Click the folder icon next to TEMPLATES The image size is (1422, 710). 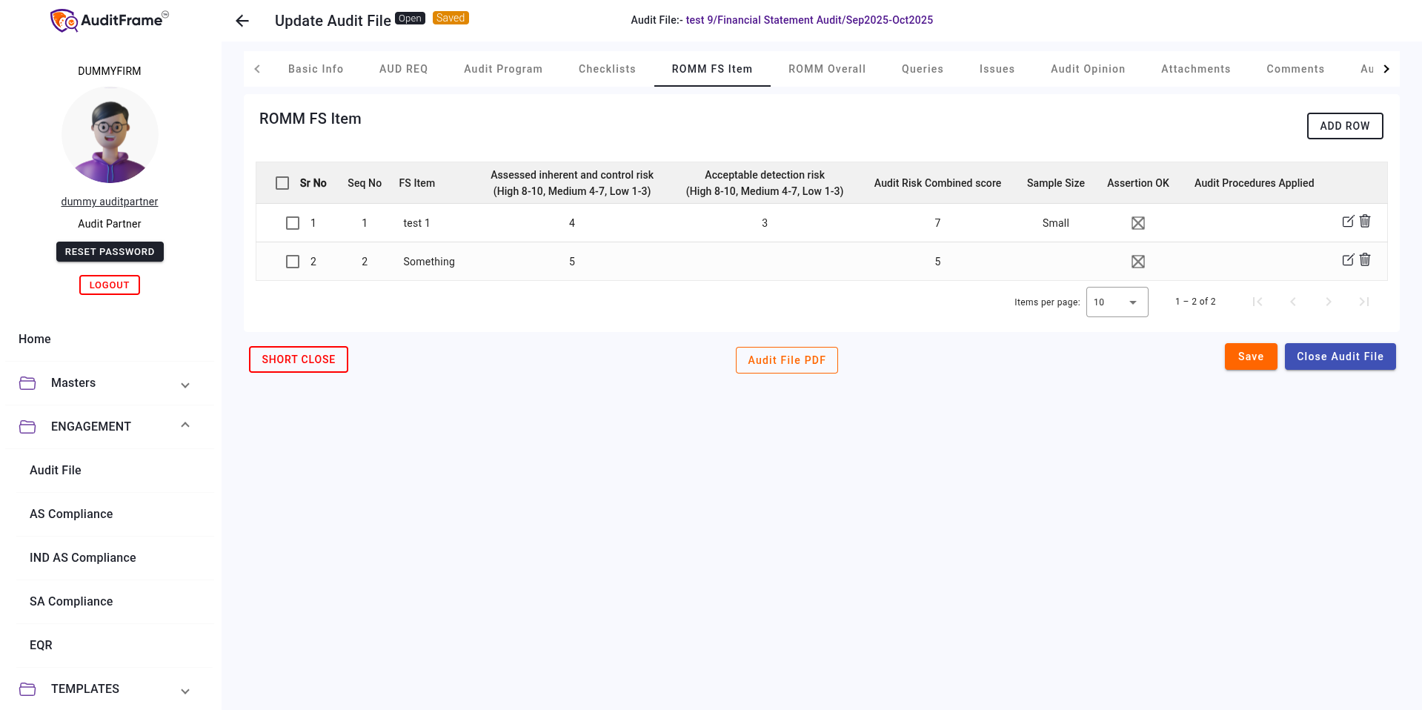click(x=27, y=689)
